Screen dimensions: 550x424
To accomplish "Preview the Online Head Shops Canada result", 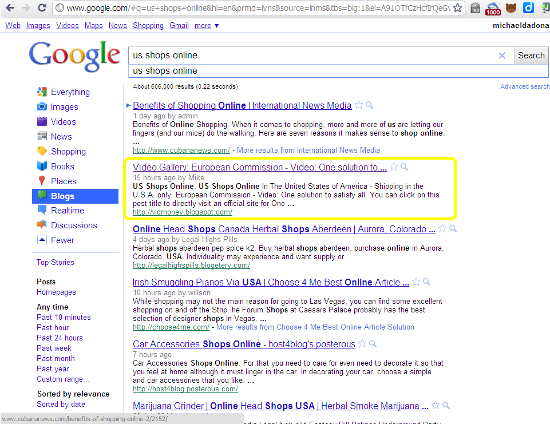I will point(453,229).
